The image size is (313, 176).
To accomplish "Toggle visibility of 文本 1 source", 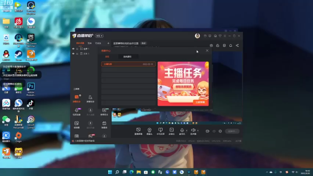I will [x=73, y=54].
